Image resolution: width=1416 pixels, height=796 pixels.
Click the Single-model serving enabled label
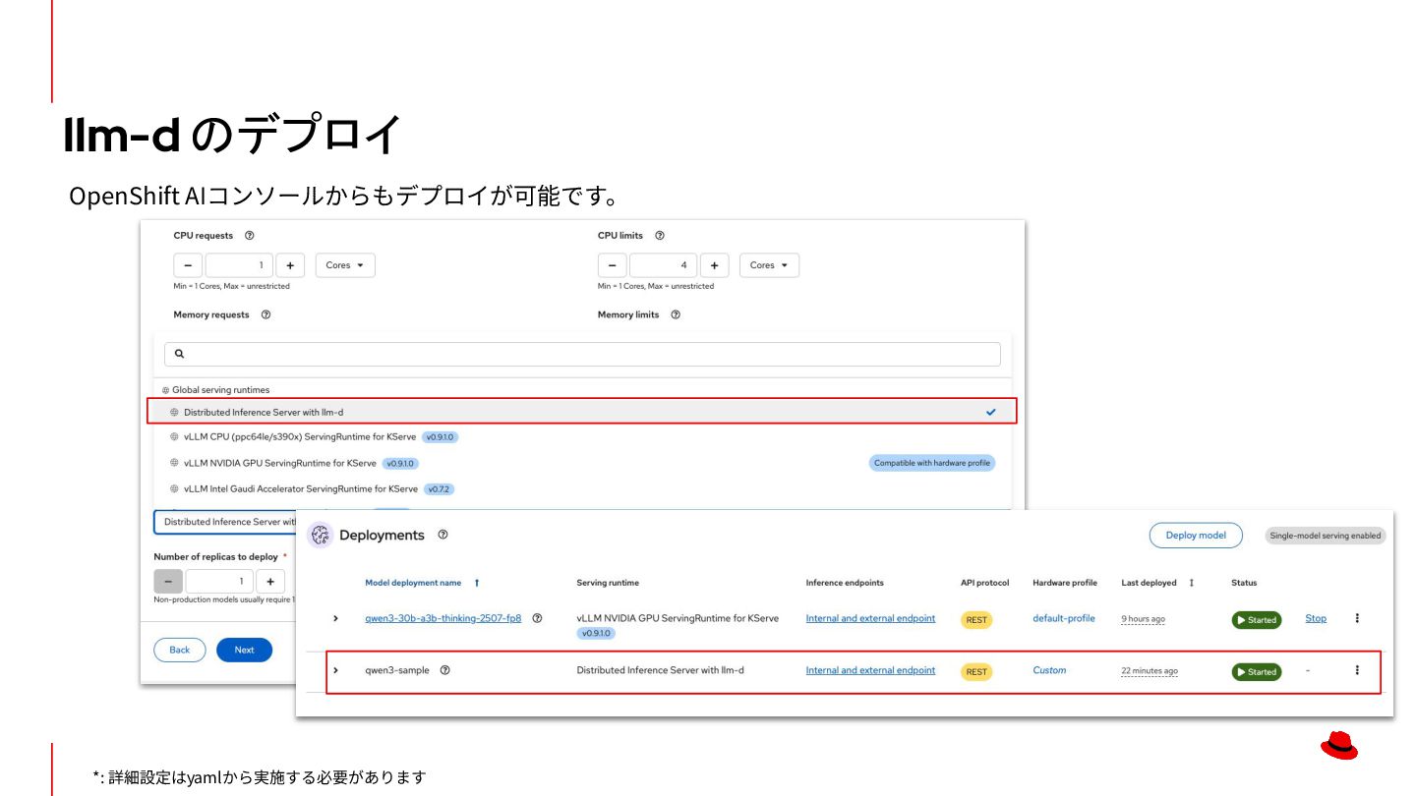pos(1326,536)
